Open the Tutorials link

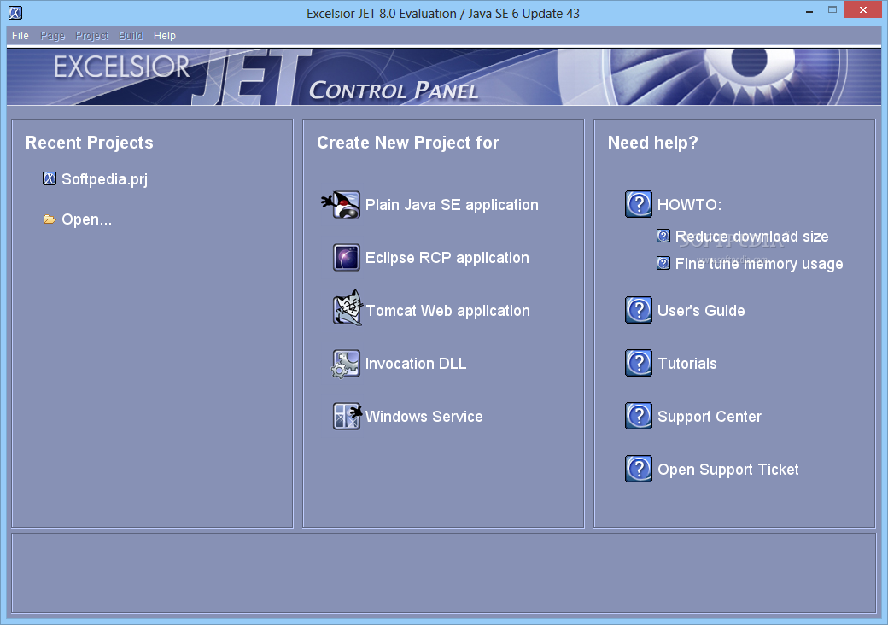pos(687,364)
